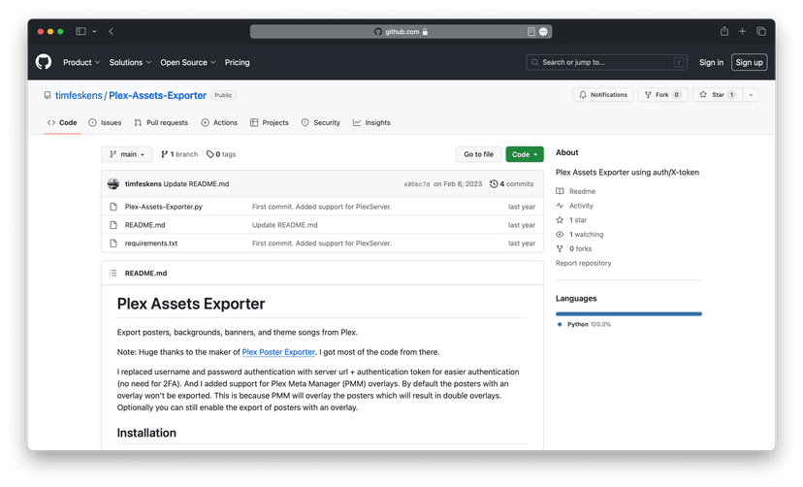Switch to the Projects tab
803x487 pixels.
pyautogui.click(x=270, y=122)
